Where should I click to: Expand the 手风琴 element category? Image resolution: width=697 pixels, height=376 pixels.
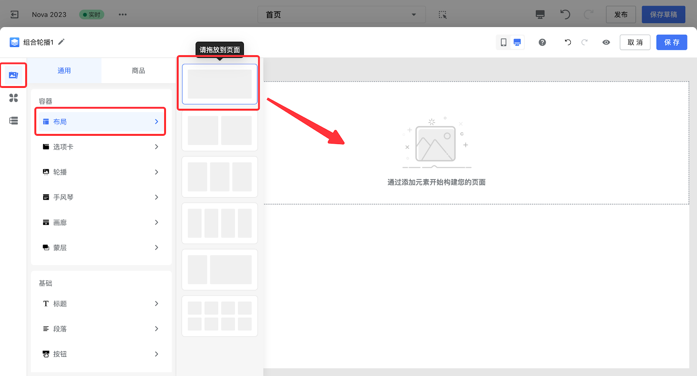point(101,197)
